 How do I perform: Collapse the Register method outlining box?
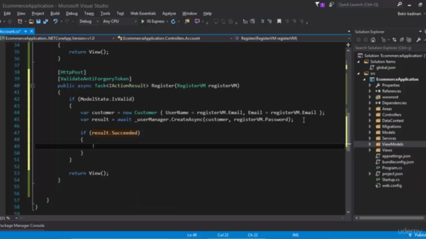33,86
